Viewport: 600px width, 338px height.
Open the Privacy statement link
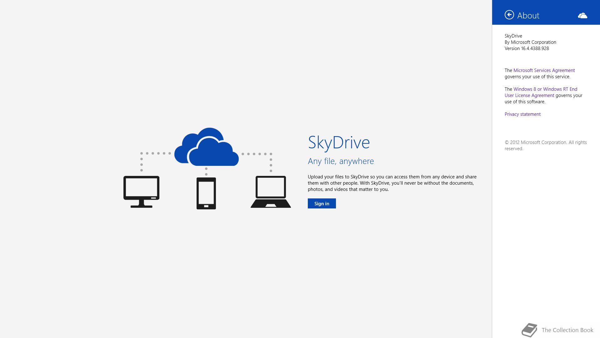(522, 114)
